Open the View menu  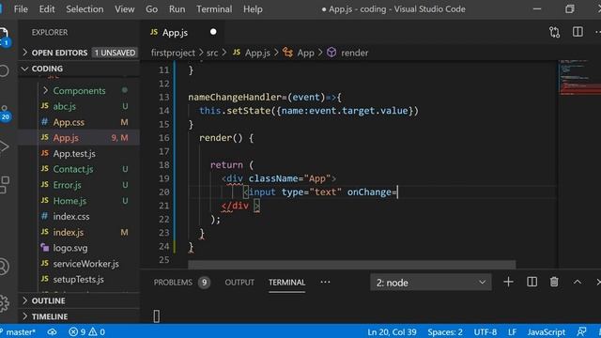[125, 8]
